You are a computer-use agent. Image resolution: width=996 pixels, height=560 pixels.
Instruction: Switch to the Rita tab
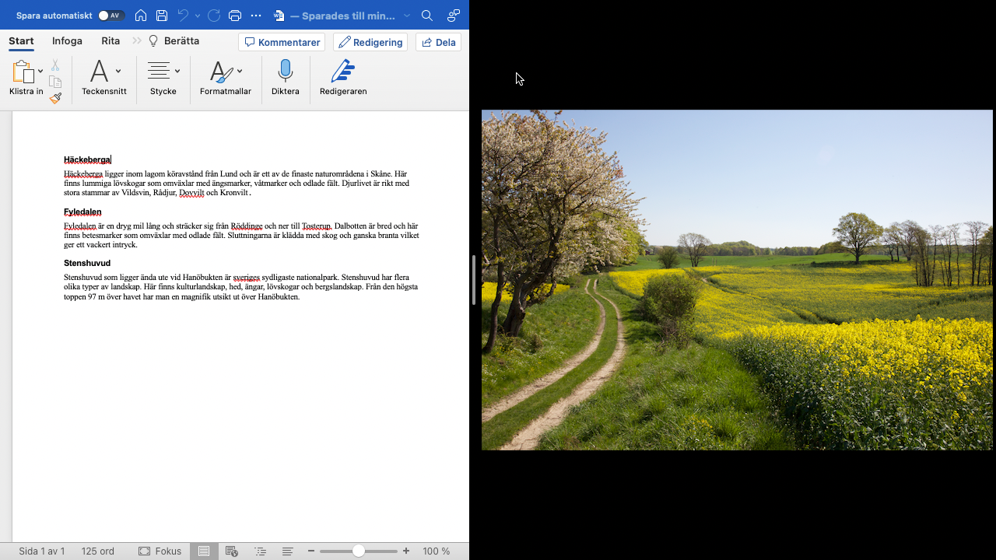coord(110,41)
